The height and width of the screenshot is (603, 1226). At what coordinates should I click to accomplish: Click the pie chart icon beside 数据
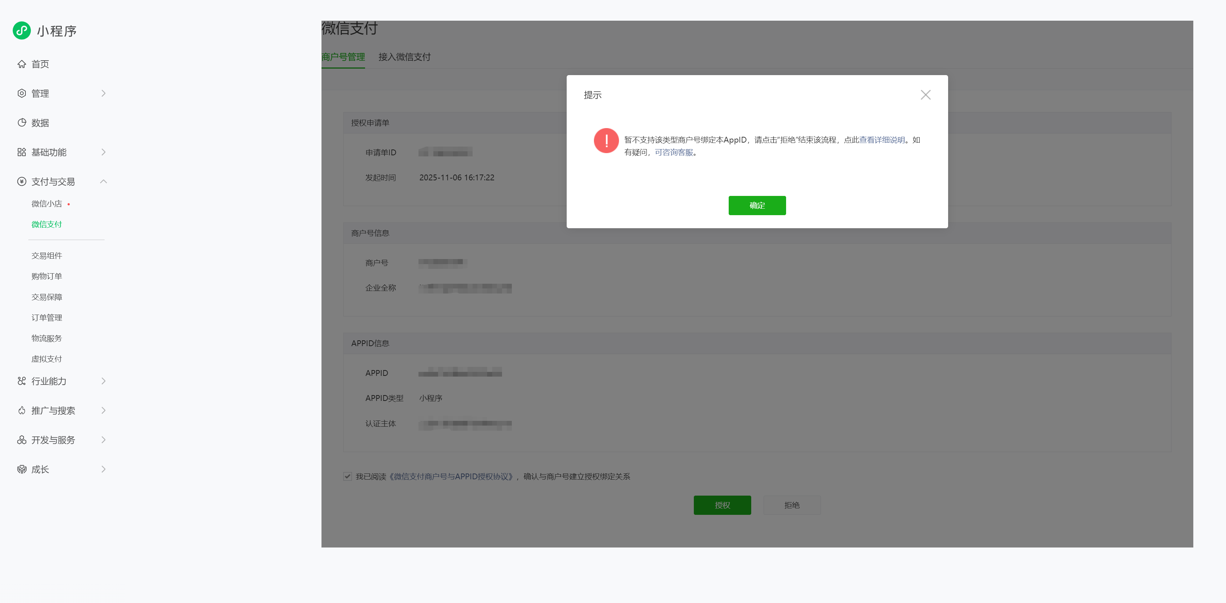(21, 123)
